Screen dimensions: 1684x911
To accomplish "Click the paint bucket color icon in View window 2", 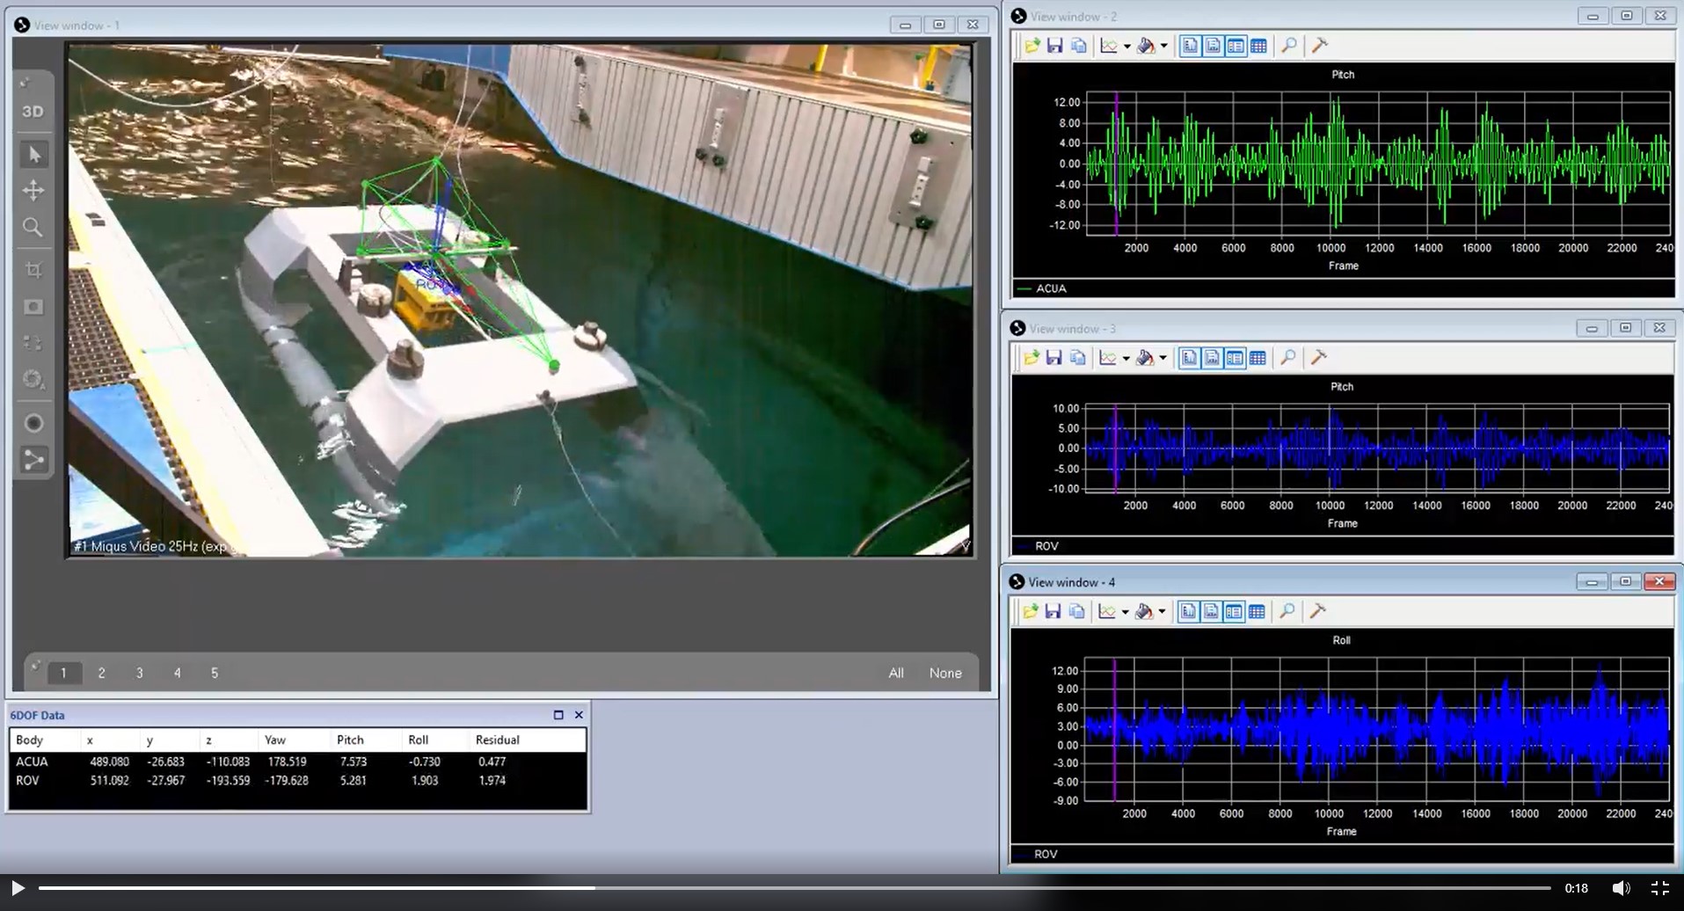I will (x=1146, y=46).
